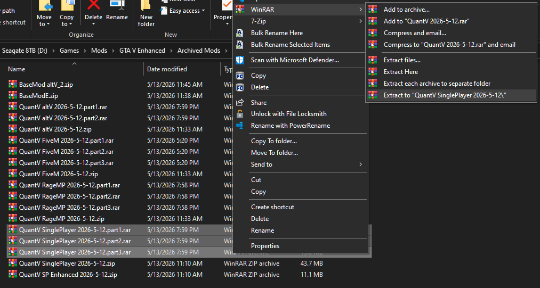The width and height of the screenshot is (540, 288).
Task: Click the New folder icon
Action: click(147, 6)
